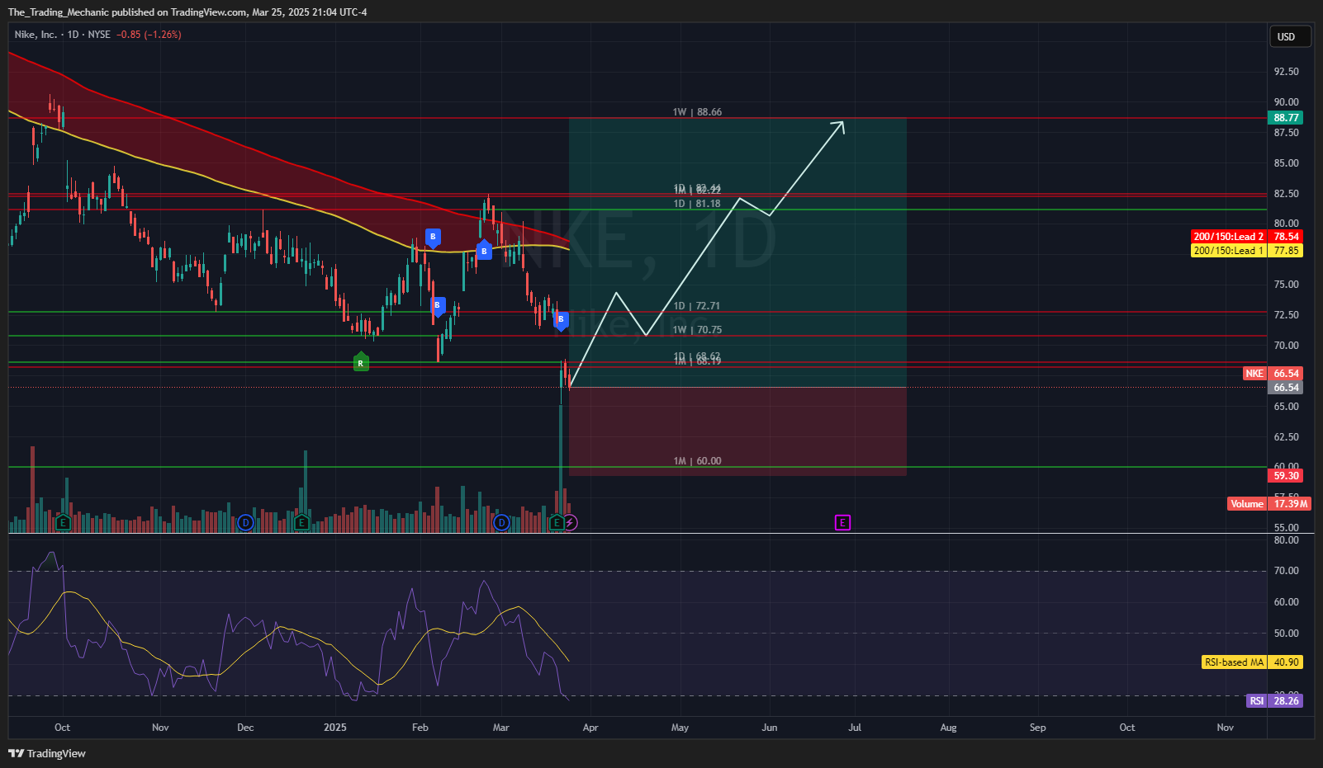Click the May label on time axis

[x=680, y=728]
